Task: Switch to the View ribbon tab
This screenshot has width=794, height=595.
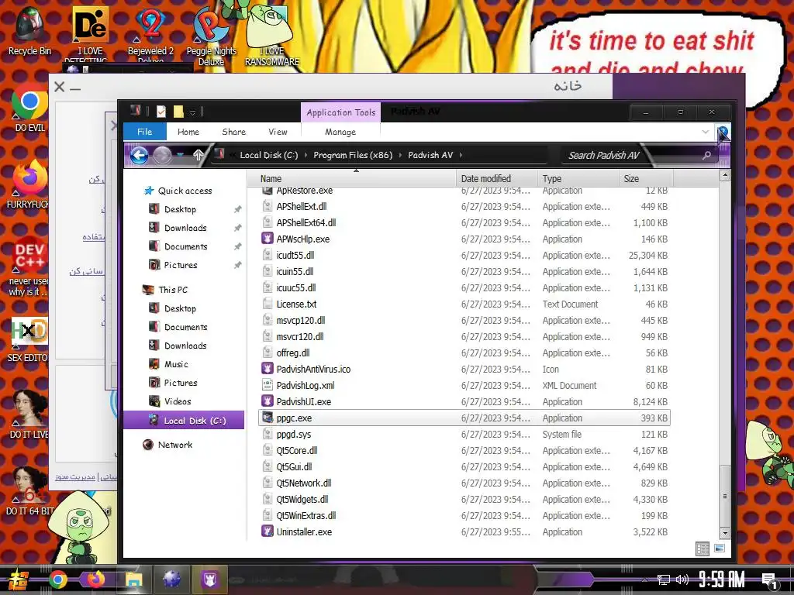Action: tap(278, 132)
